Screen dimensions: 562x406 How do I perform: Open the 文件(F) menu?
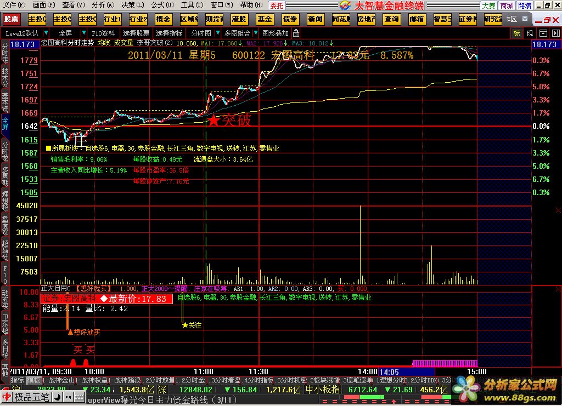click(14, 5)
